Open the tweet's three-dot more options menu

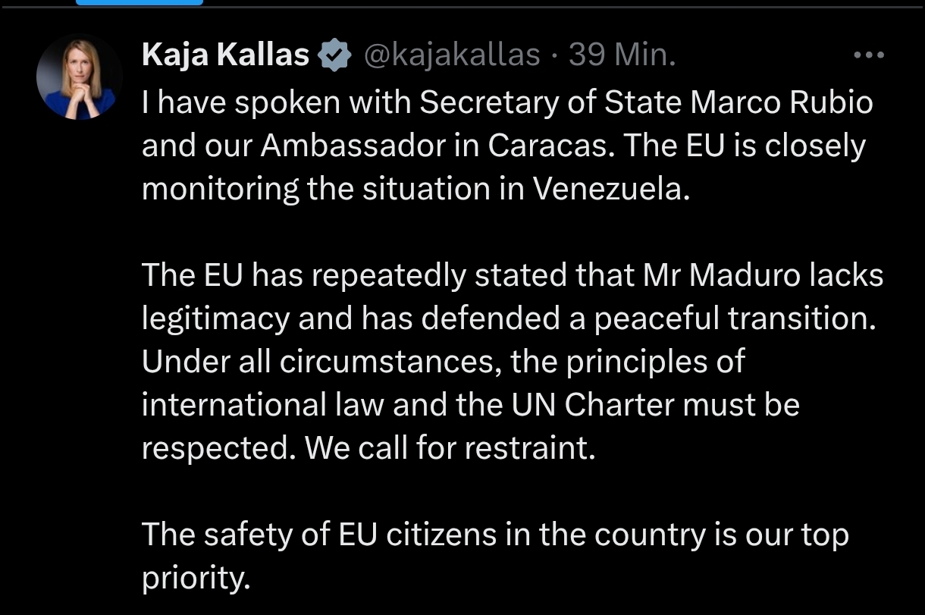click(x=868, y=55)
